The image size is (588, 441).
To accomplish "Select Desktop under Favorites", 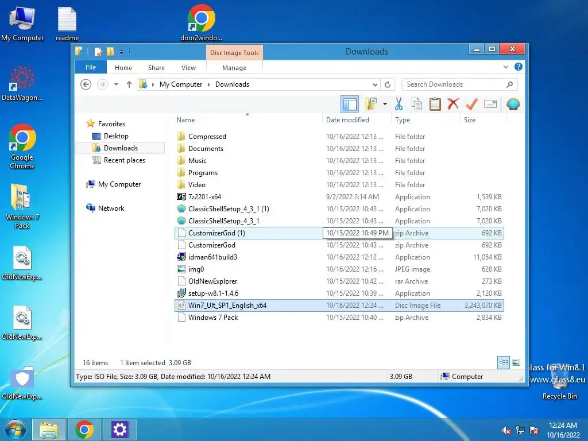I will 116,136.
